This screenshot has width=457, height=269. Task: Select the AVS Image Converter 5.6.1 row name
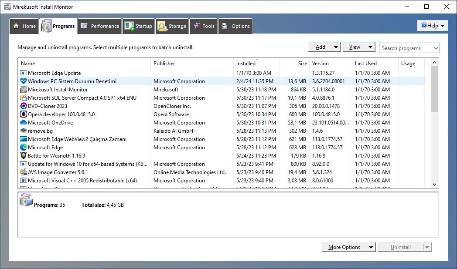click(x=58, y=172)
